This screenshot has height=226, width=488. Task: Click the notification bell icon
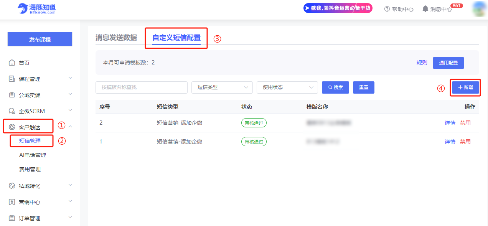tap(425, 9)
